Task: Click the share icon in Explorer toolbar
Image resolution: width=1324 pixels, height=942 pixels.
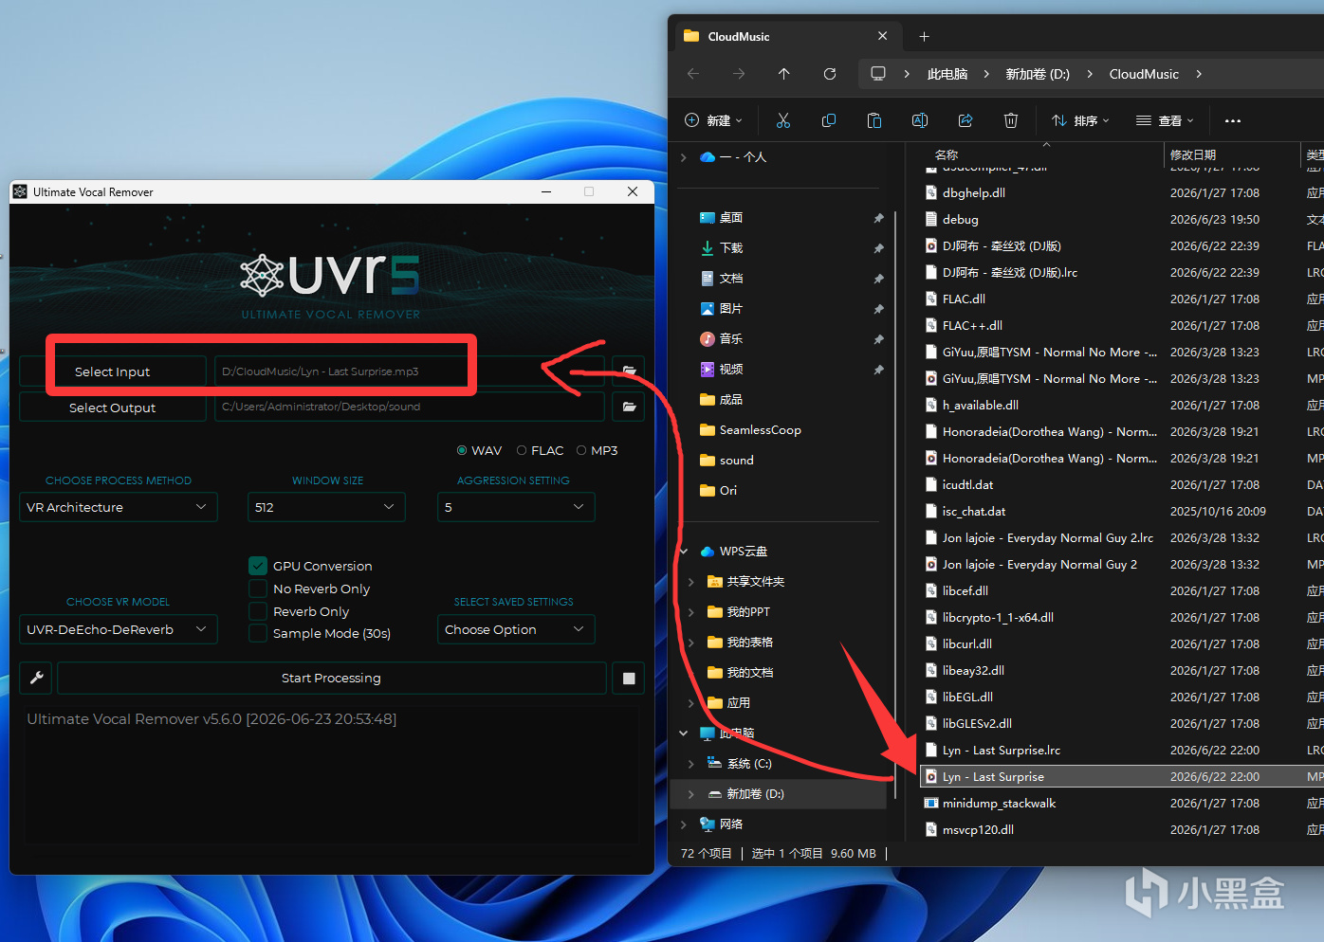Action: 965,120
